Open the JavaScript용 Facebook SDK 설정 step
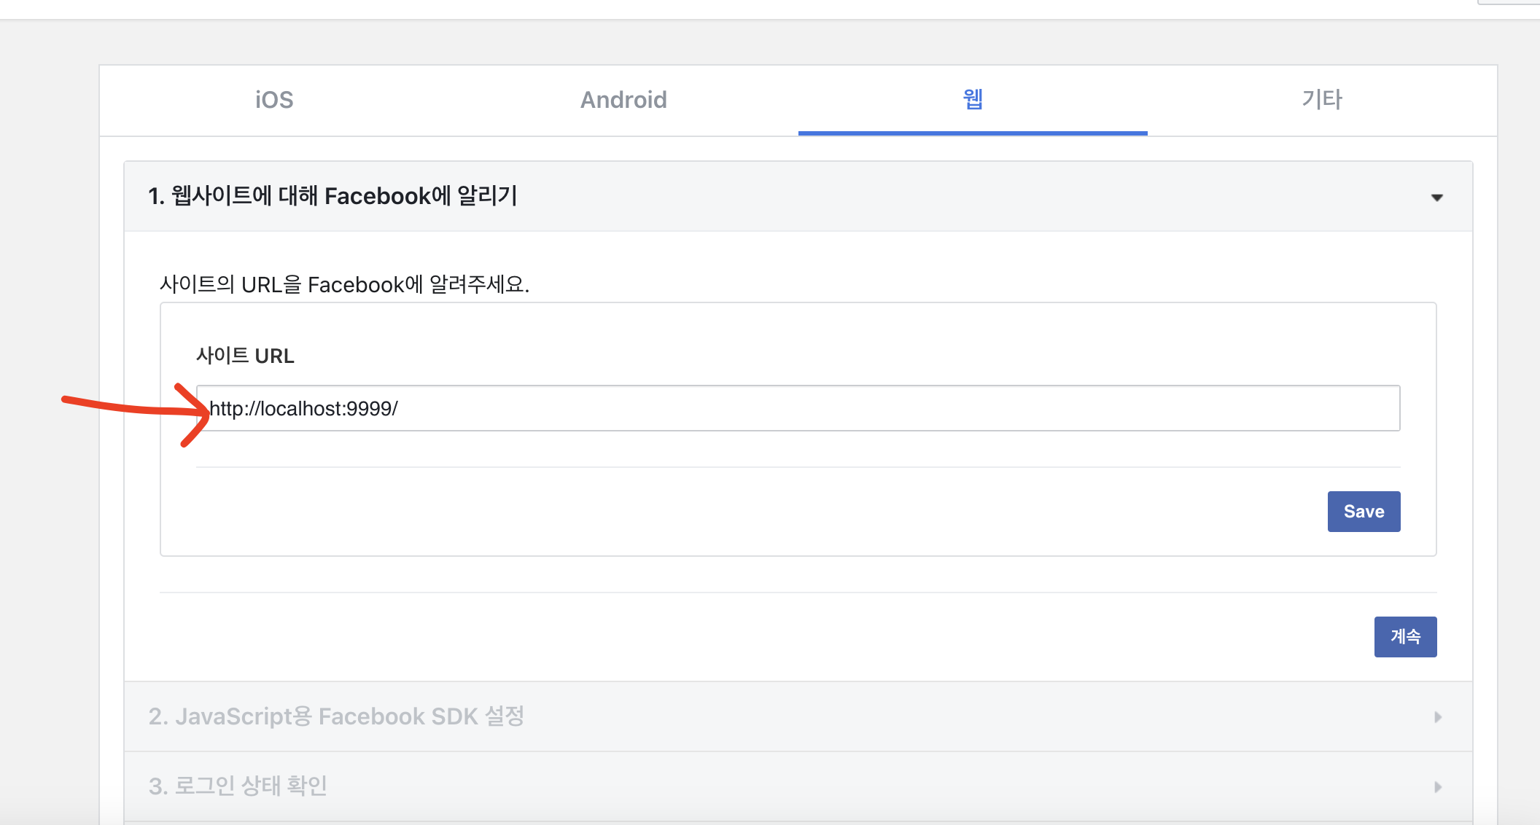This screenshot has height=825, width=1540. click(x=336, y=716)
